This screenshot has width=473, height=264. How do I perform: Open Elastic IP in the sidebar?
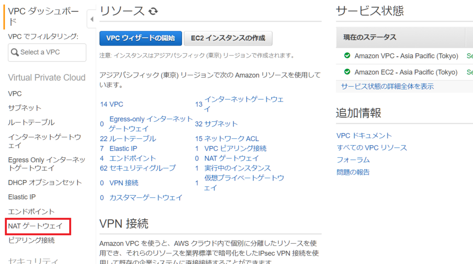pos(22,197)
